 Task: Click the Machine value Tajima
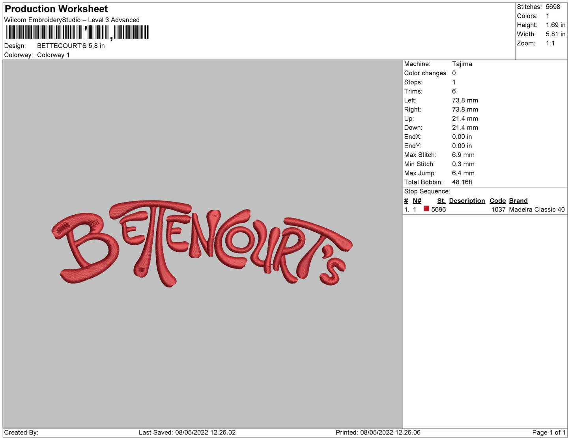point(462,64)
